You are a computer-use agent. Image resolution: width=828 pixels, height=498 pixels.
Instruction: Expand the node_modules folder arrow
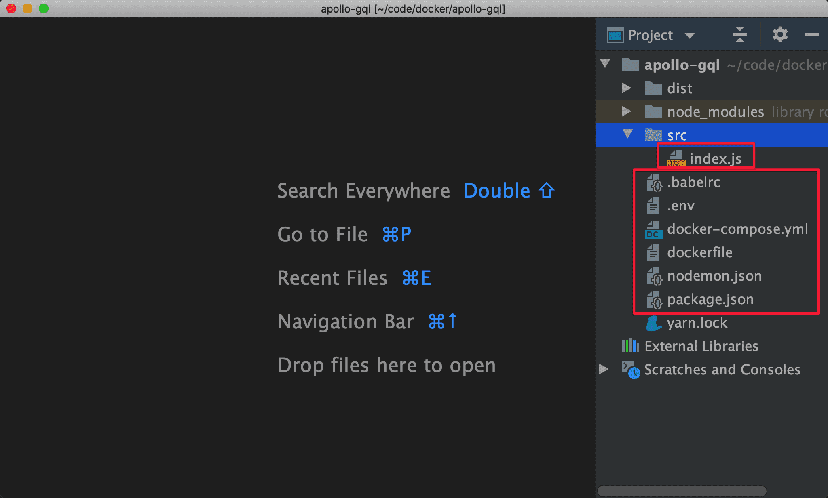coord(626,111)
